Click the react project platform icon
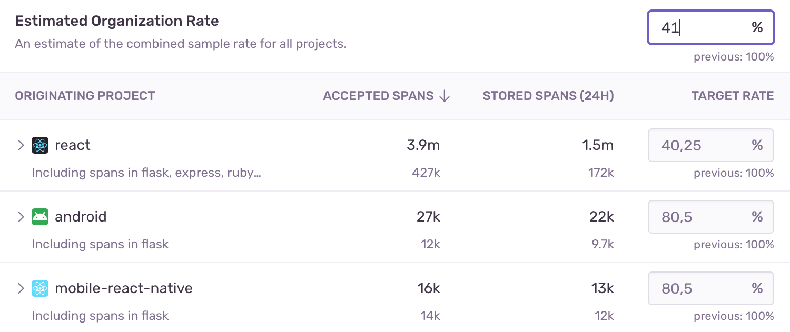 coord(40,145)
